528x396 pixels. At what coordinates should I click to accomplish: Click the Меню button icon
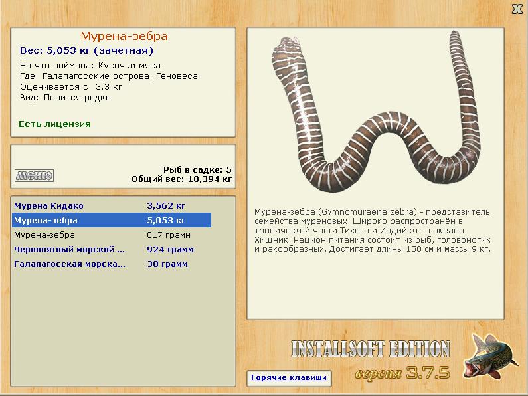coord(34,175)
